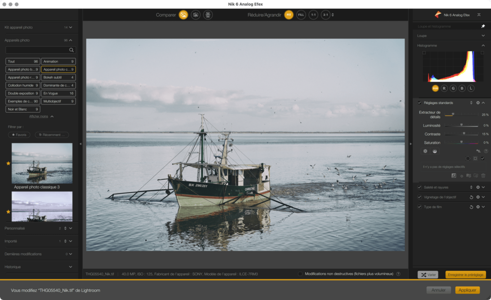
Task: Show the L luminance histogram channel
Action: coord(471,88)
